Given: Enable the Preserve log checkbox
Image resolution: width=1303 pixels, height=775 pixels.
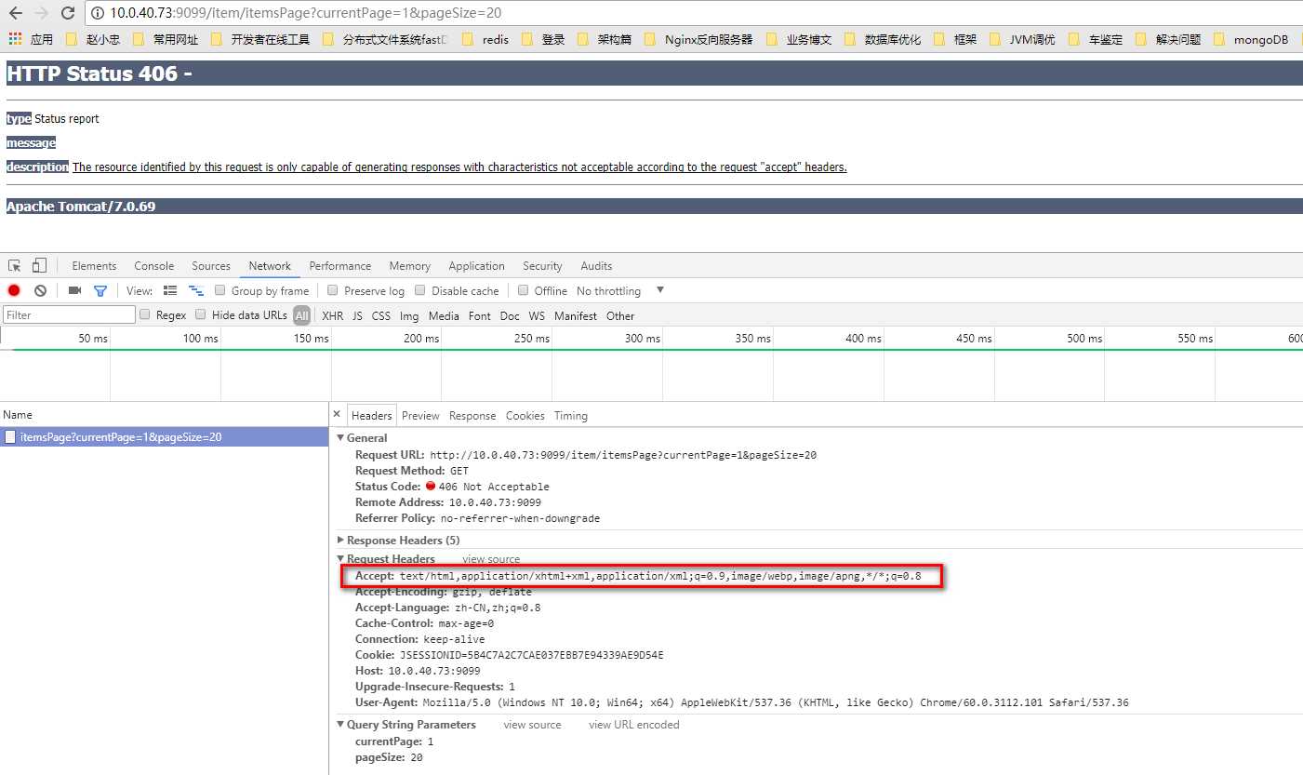Looking at the screenshot, I should [334, 290].
